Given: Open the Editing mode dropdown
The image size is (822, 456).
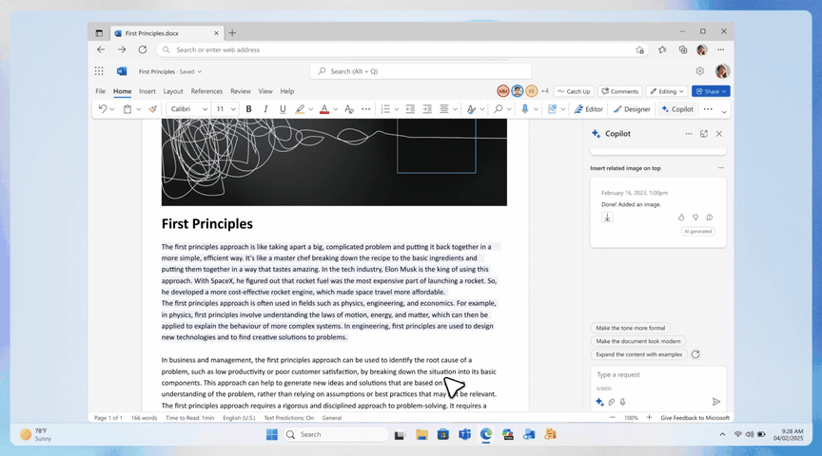Looking at the screenshot, I should tap(666, 91).
